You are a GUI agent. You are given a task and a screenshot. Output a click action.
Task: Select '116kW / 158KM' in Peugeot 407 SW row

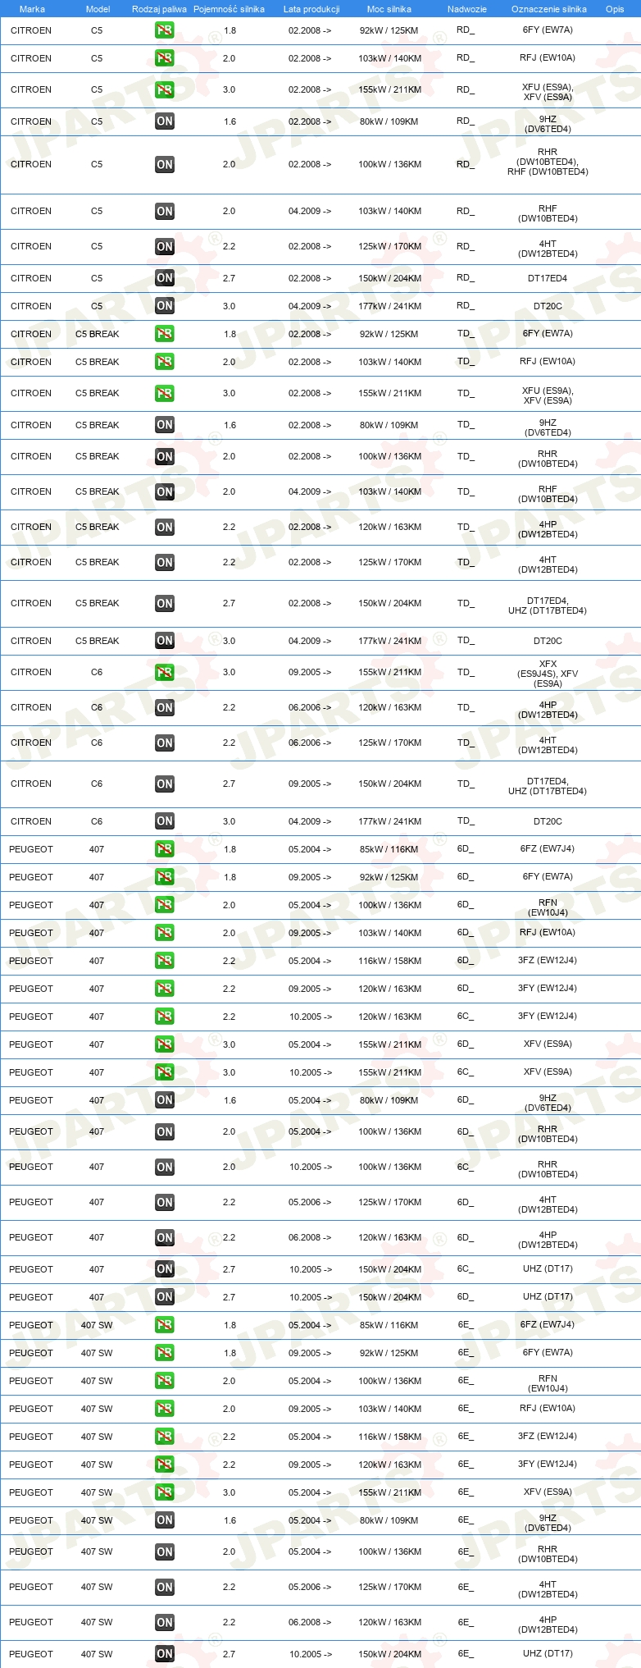(389, 1437)
